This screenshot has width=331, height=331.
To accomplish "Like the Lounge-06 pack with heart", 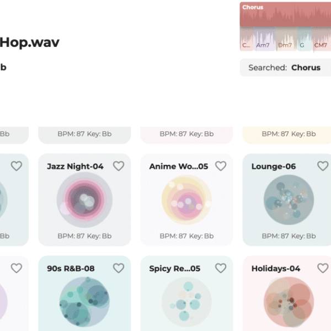I will [323, 166].
